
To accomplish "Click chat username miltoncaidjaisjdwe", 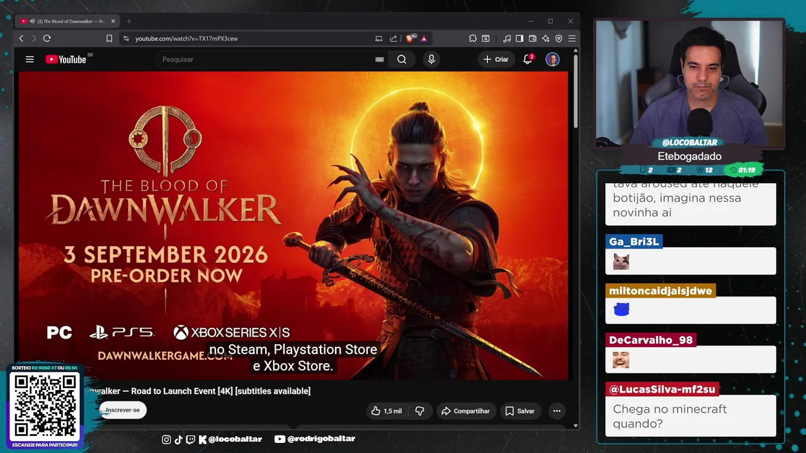I will (x=661, y=291).
